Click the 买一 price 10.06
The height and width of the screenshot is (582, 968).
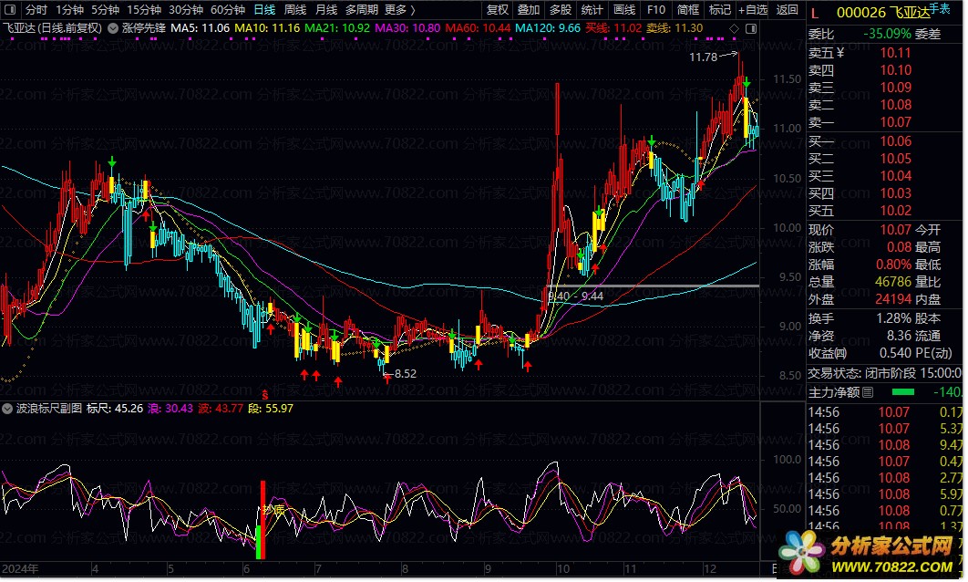(895, 140)
